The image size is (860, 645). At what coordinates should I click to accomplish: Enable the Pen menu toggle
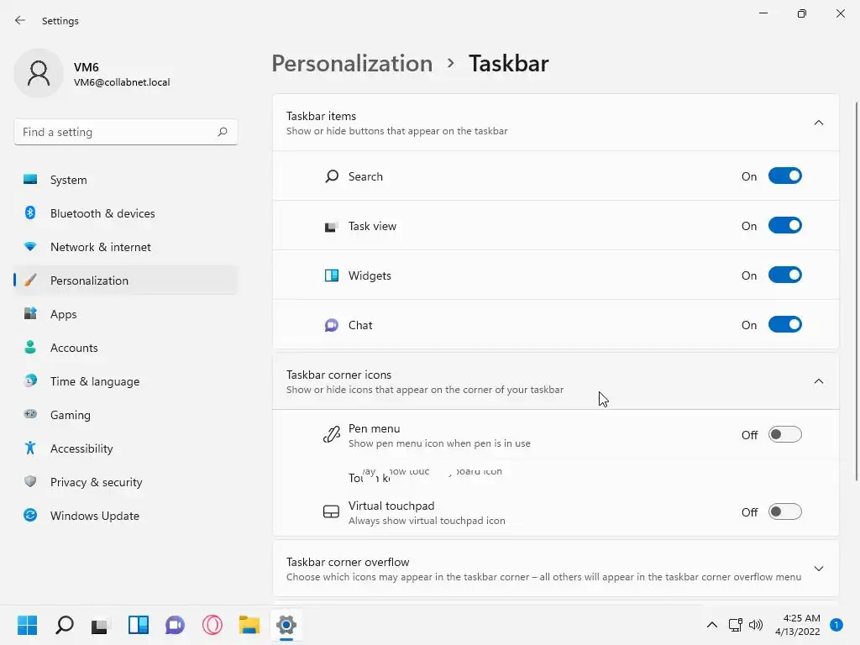tap(785, 434)
